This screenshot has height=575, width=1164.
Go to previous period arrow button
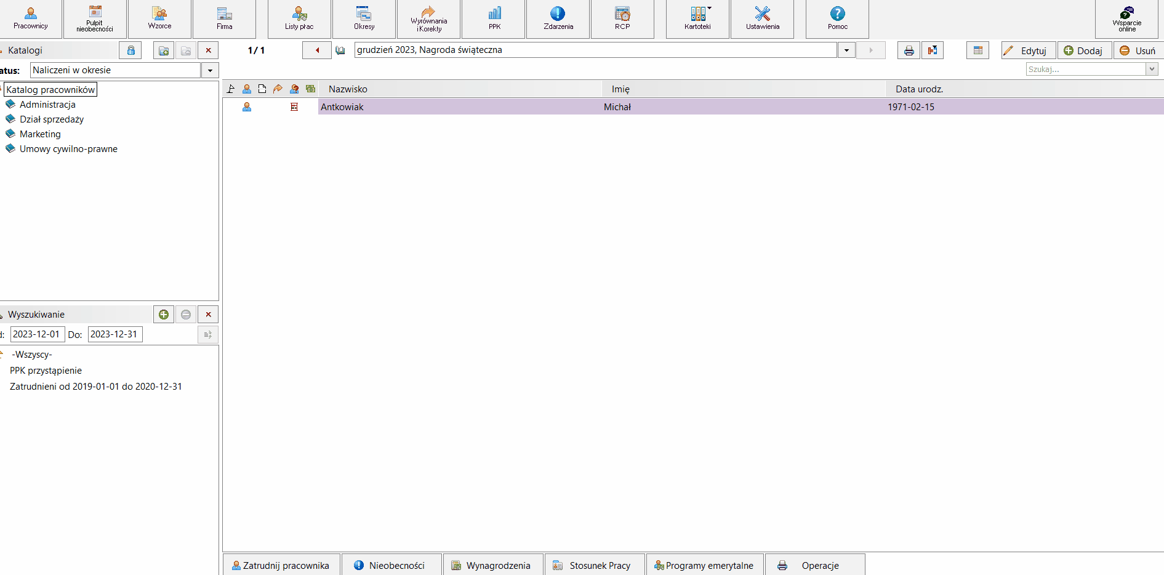click(x=317, y=50)
